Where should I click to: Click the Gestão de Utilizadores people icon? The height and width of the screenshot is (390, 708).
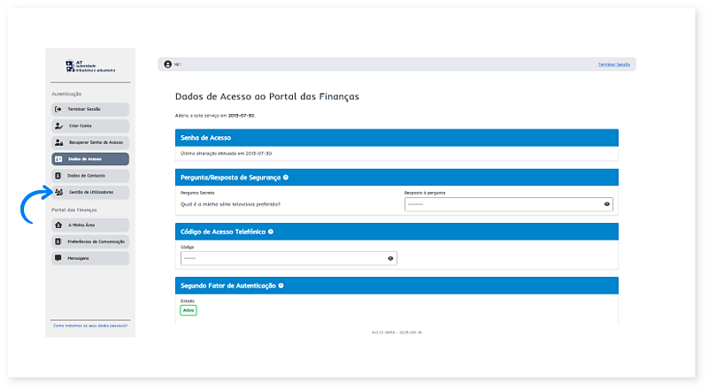pyautogui.click(x=58, y=192)
